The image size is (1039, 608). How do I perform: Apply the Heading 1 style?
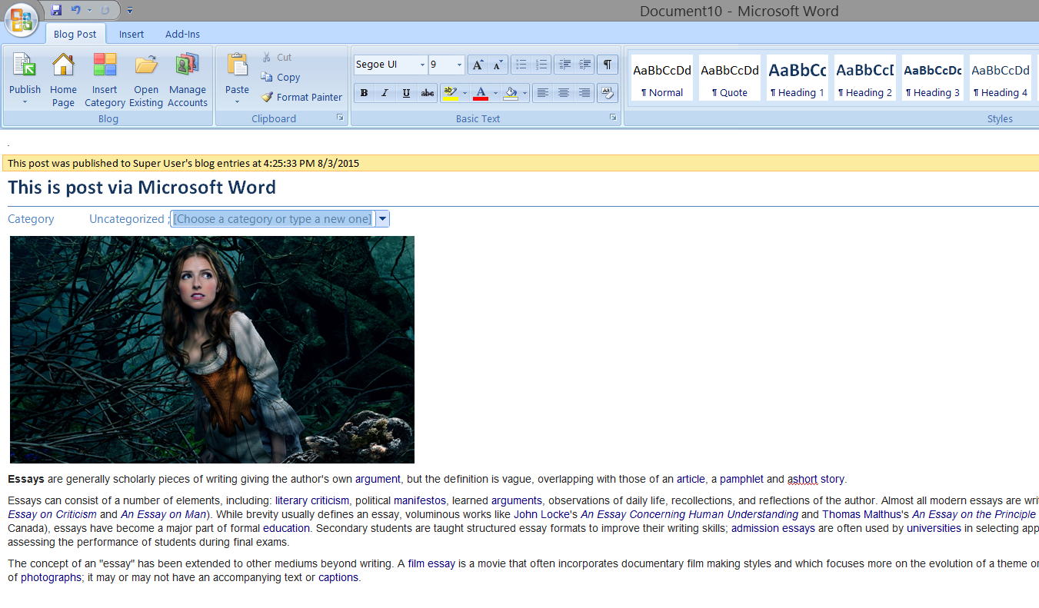point(798,78)
